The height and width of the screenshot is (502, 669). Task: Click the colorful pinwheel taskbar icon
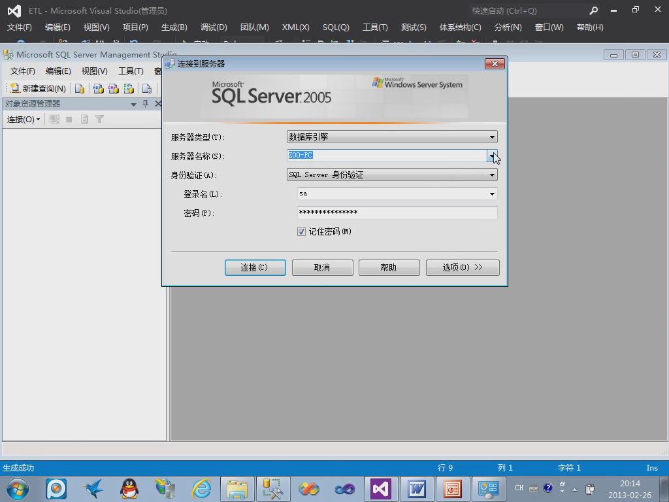pyautogui.click(x=309, y=489)
